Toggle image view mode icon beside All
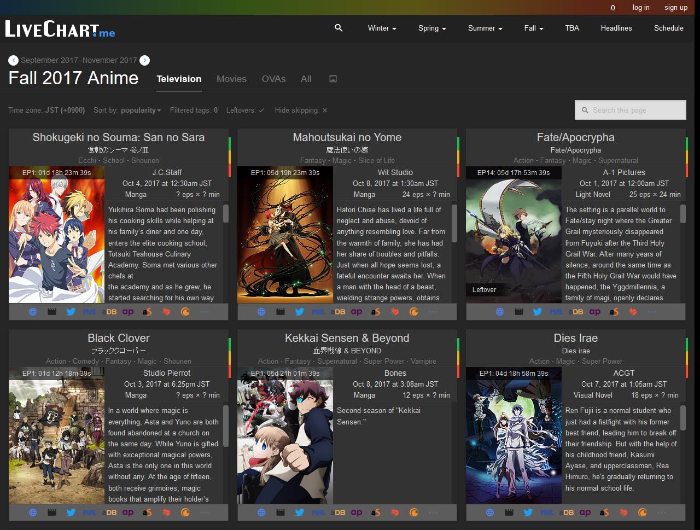Viewport: 700px width, 530px height. (x=333, y=79)
